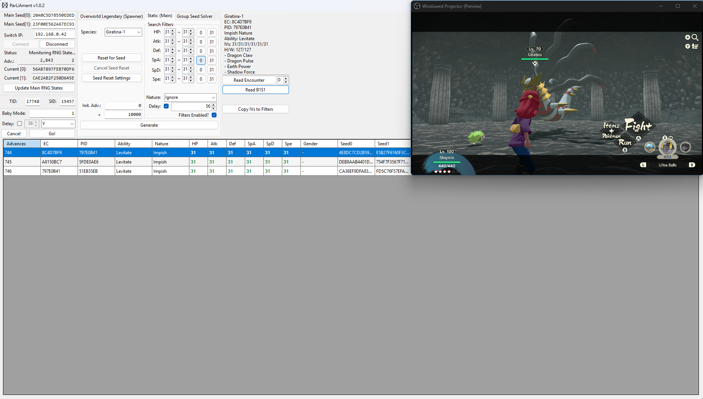The image size is (703, 399).
Task: Select Items + Pokémon in battle menu
Action: 611,130
